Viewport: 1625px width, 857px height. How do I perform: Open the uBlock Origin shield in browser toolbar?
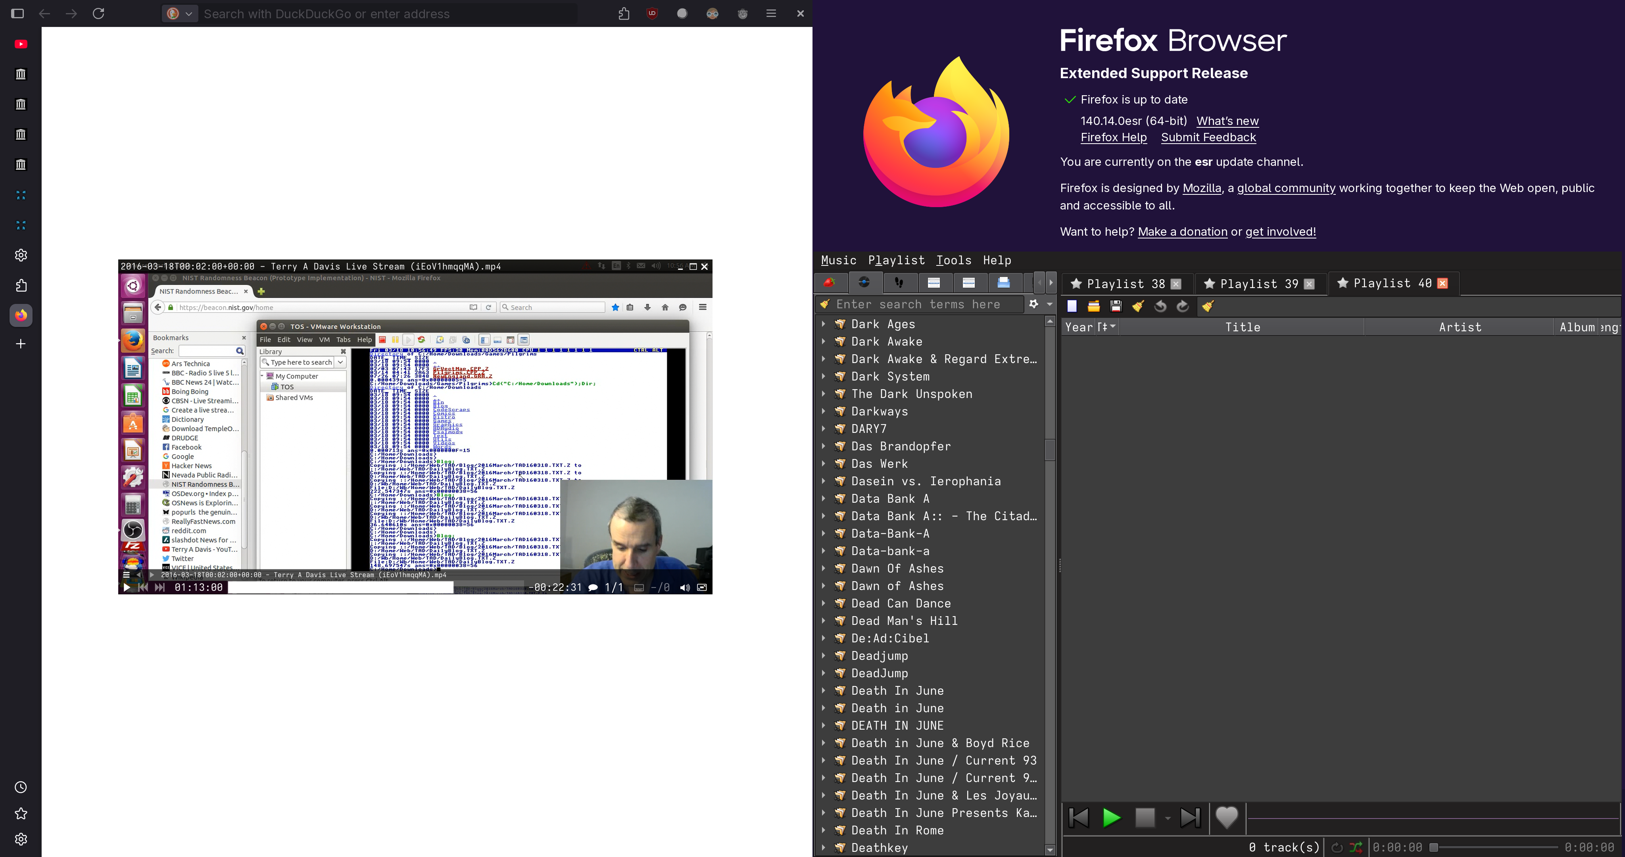pos(652,13)
